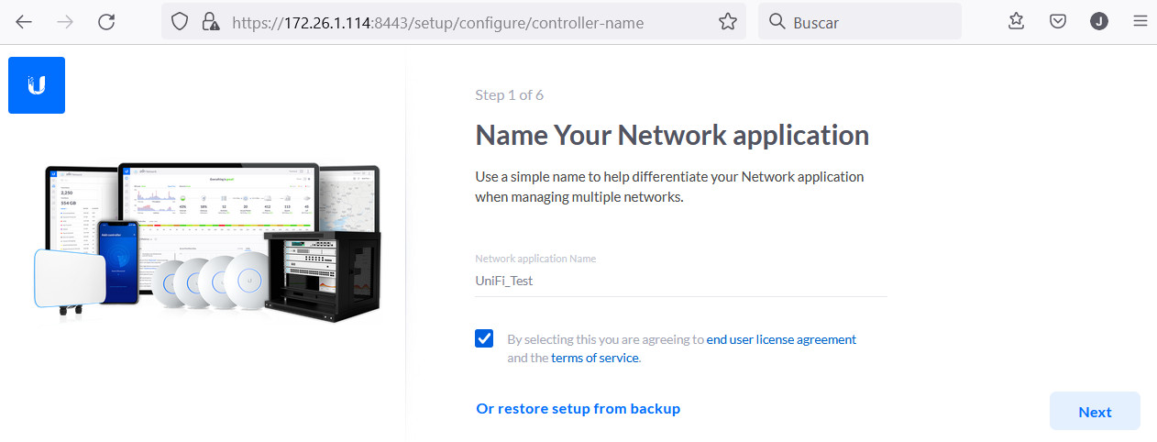Open the end user license agreement link
Screen dimensions: 1157x442
(781, 339)
